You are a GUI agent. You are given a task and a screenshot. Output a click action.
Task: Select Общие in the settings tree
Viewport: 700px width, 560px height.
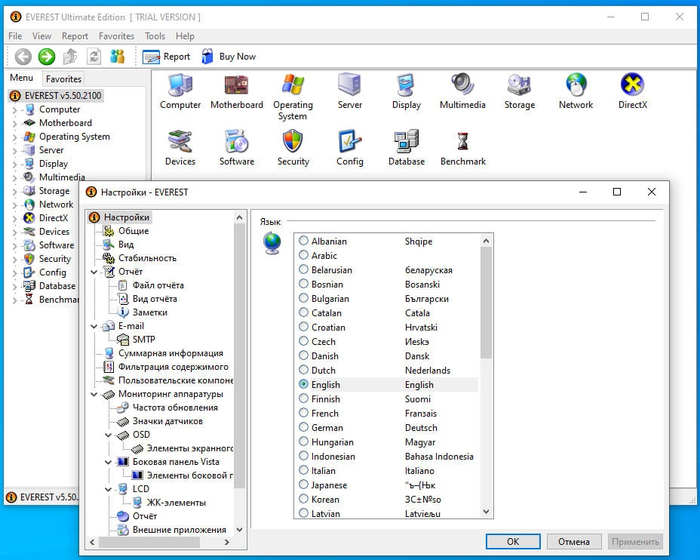(x=133, y=231)
